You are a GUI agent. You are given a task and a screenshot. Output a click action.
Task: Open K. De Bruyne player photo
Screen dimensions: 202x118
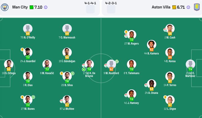click(x=89, y=64)
